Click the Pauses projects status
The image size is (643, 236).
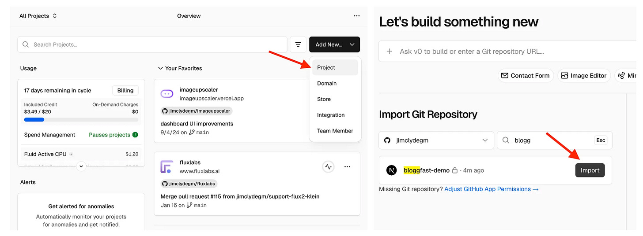click(110, 135)
